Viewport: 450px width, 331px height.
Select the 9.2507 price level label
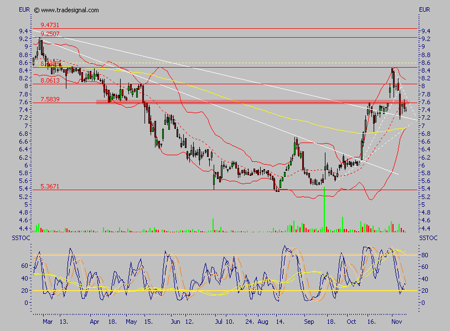(x=50, y=34)
